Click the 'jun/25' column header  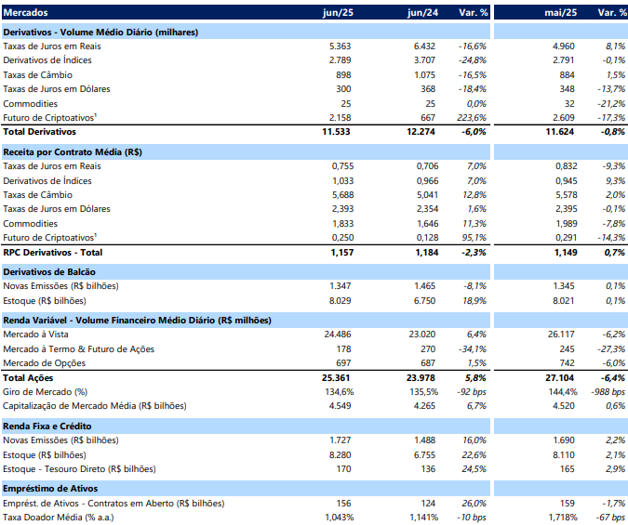(x=338, y=12)
